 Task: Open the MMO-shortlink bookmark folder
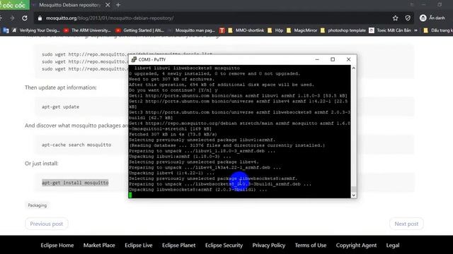(x=246, y=30)
